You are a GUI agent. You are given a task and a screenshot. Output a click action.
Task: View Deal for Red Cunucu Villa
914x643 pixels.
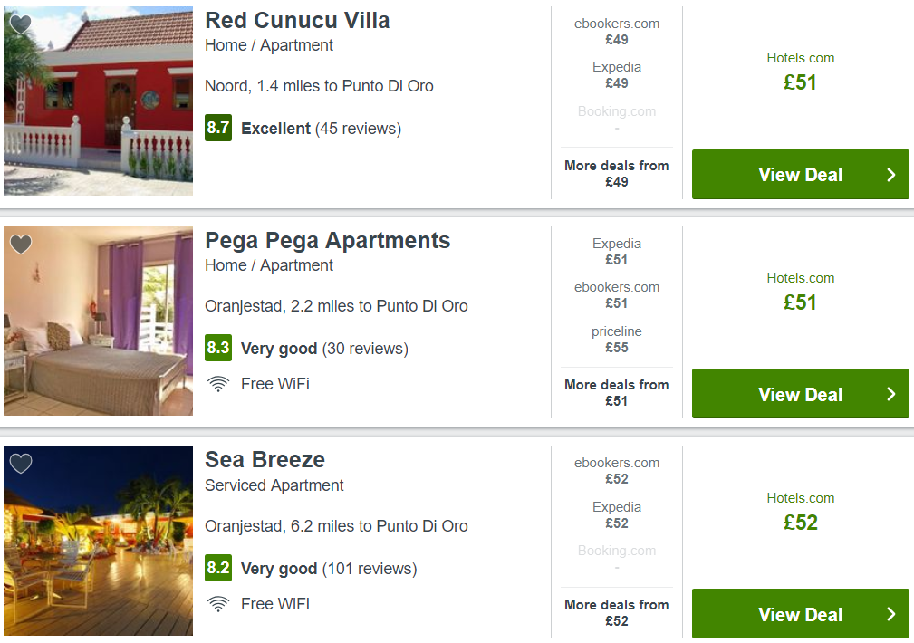pos(801,174)
